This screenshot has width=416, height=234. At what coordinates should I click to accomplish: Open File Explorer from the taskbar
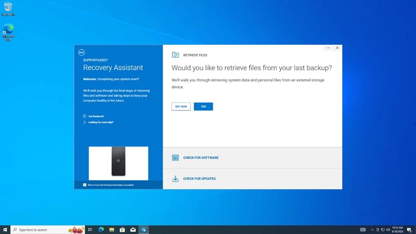pyautogui.click(x=112, y=230)
